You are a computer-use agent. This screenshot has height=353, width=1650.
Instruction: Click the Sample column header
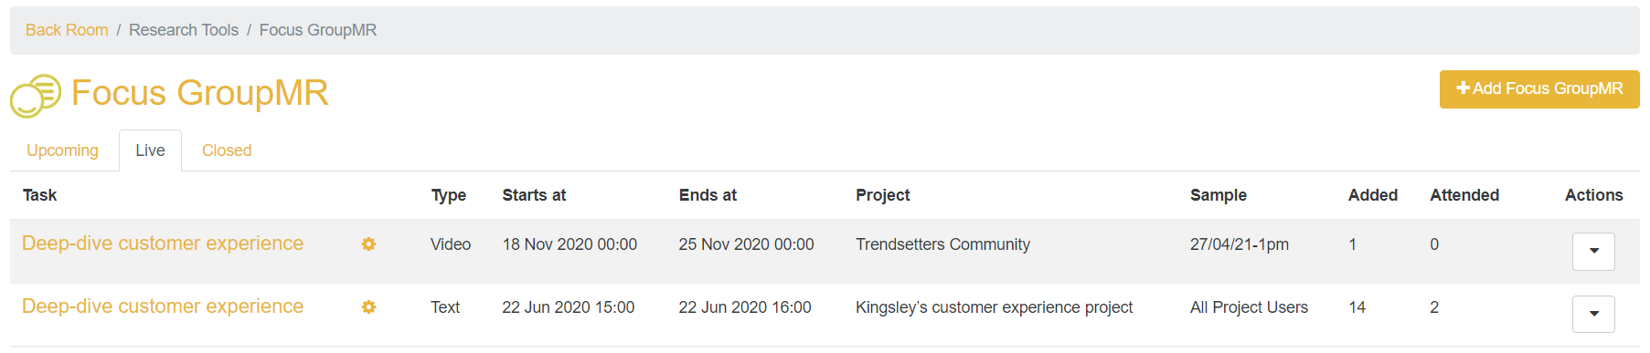point(1219,195)
